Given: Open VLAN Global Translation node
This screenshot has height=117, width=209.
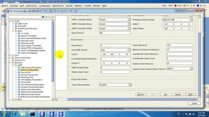Looking at the screenshot, I should pyautogui.click(x=31, y=45).
